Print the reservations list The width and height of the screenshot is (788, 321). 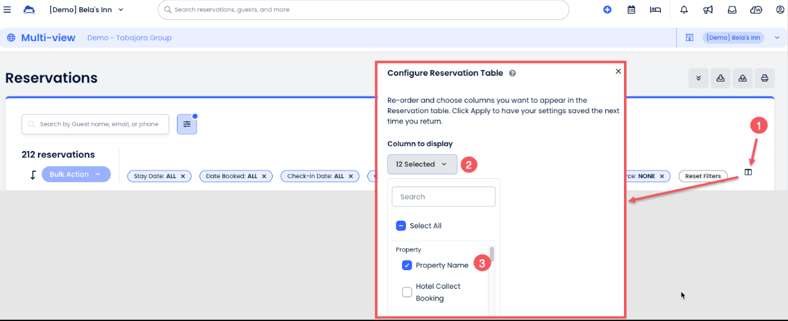coord(765,78)
